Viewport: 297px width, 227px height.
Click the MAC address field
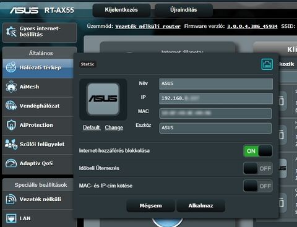tap(216, 113)
